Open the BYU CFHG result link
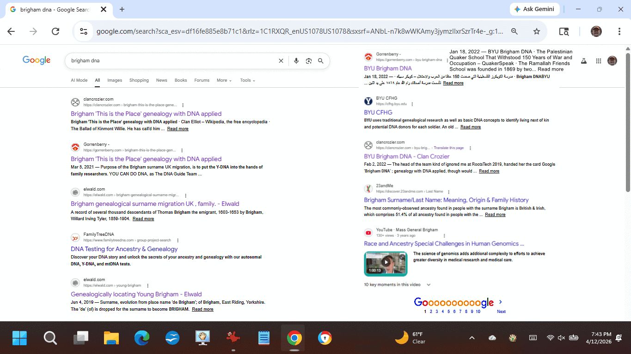The image size is (631, 354). tap(378, 112)
